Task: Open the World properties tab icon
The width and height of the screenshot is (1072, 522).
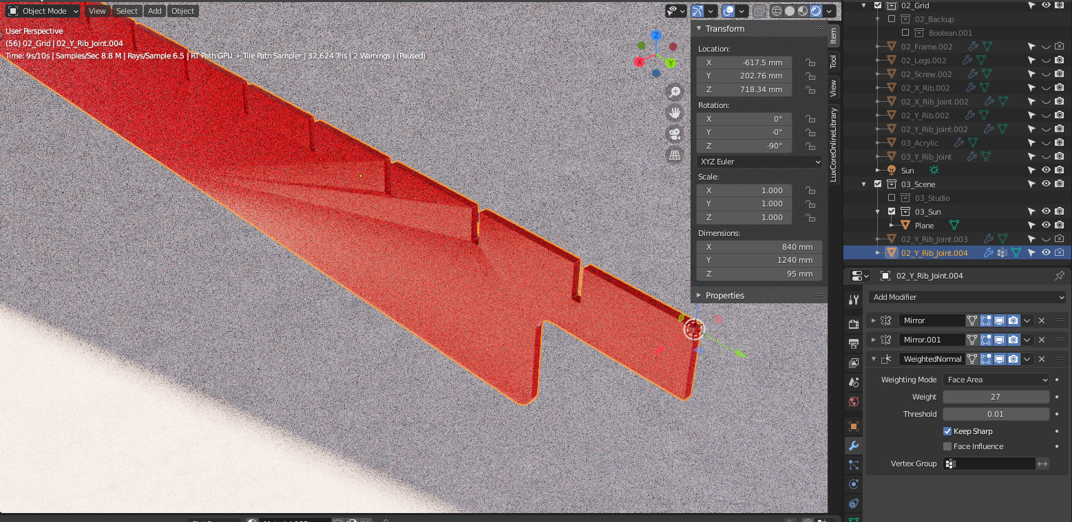Action: pos(854,402)
